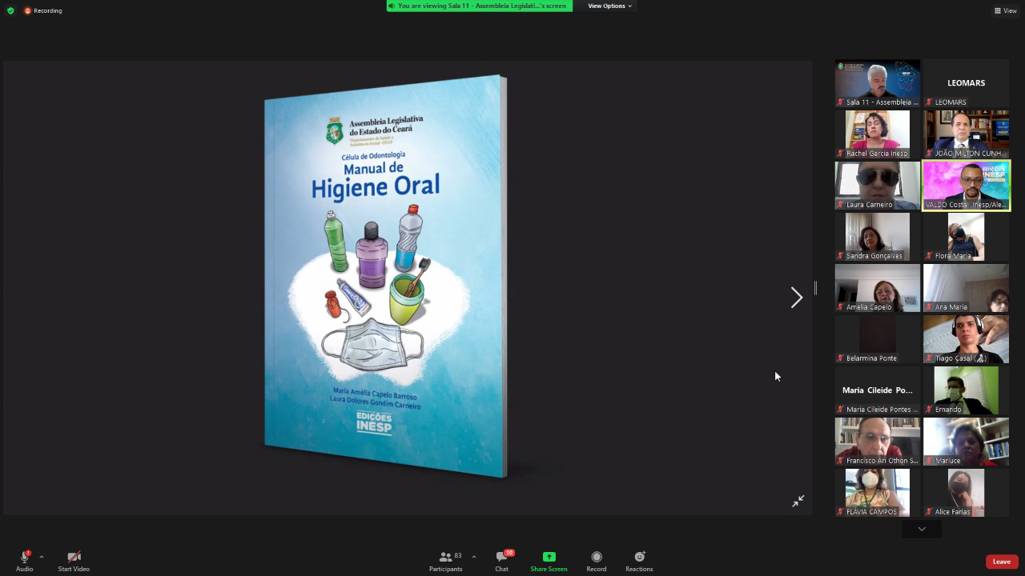Click the encryption shield icon
The height and width of the screenshot is (576, 1025).
pos(10,10)
